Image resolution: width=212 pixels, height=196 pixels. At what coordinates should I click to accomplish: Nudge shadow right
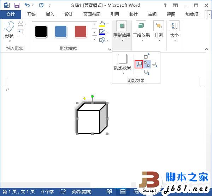pyautogui.click(x=154, y=65)
